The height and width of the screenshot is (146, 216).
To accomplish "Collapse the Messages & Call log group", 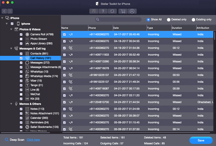I will tap(11, 49).
